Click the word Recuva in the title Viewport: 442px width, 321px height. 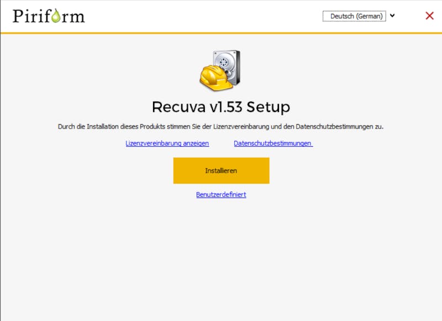(178, 107)
